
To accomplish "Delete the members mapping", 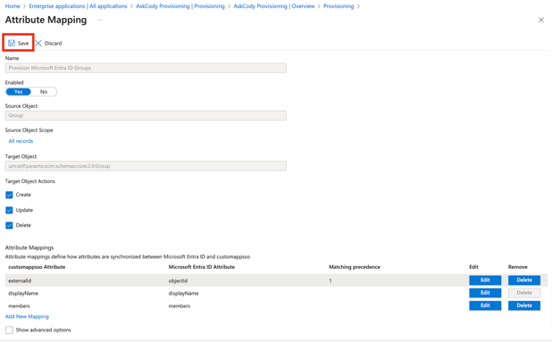I will click(524, 305).
